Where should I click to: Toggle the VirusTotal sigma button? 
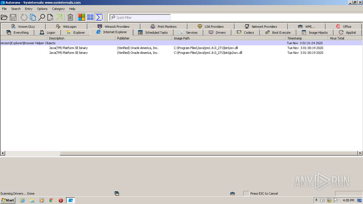[99, 17]
